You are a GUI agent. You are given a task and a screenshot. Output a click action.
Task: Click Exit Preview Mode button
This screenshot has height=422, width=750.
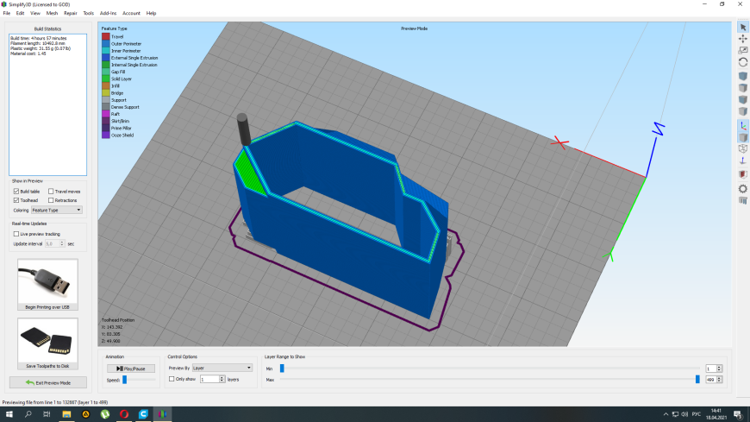coord(47,382)
